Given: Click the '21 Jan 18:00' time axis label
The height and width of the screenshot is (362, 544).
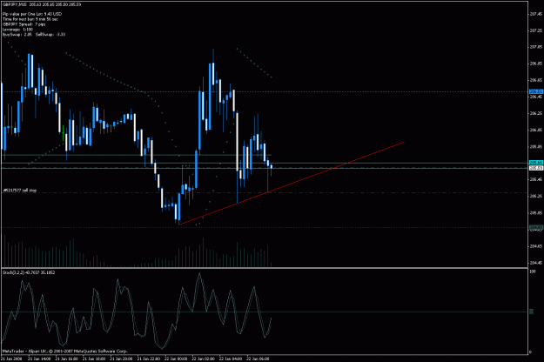Looking at the screenshot, I should tap(94, 359).
